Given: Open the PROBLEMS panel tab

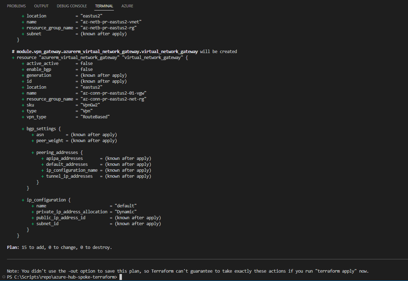Looking at the screenshot, I should click(16, 6).
